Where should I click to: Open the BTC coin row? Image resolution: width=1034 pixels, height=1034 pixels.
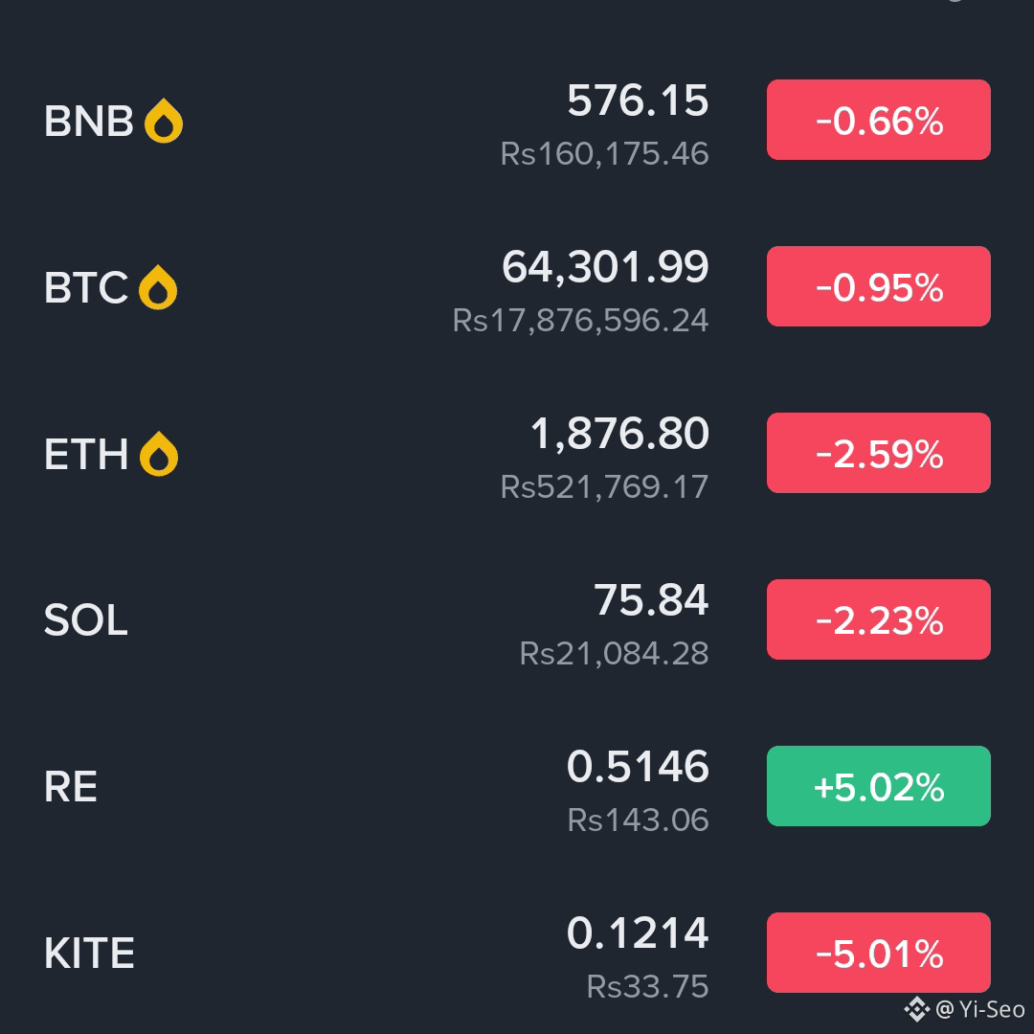[517, 287]
